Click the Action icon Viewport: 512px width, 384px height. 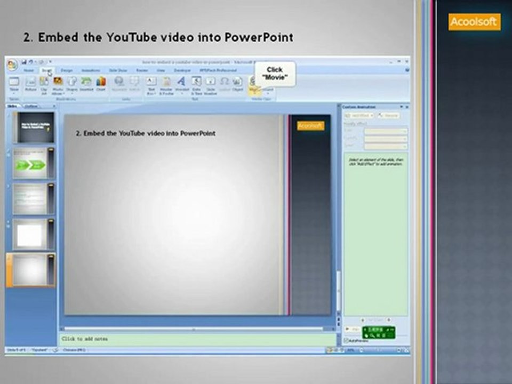tap(134, 84)
